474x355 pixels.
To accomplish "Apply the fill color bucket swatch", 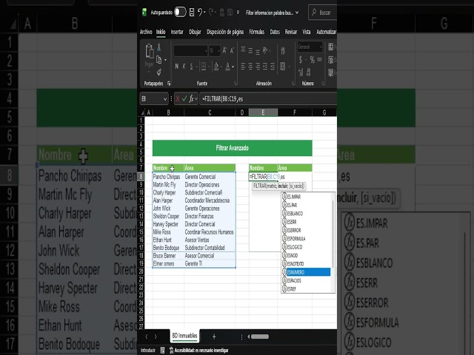I will pyautogui.click(x=216, y=66).
